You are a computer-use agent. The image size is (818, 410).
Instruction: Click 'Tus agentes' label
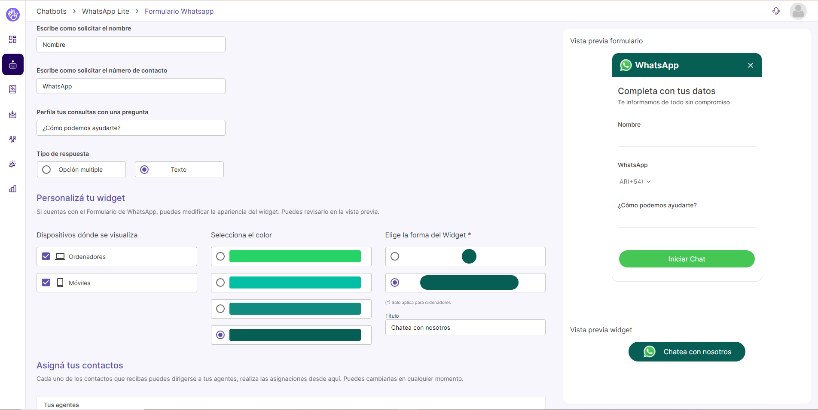[x=61, y=405]
